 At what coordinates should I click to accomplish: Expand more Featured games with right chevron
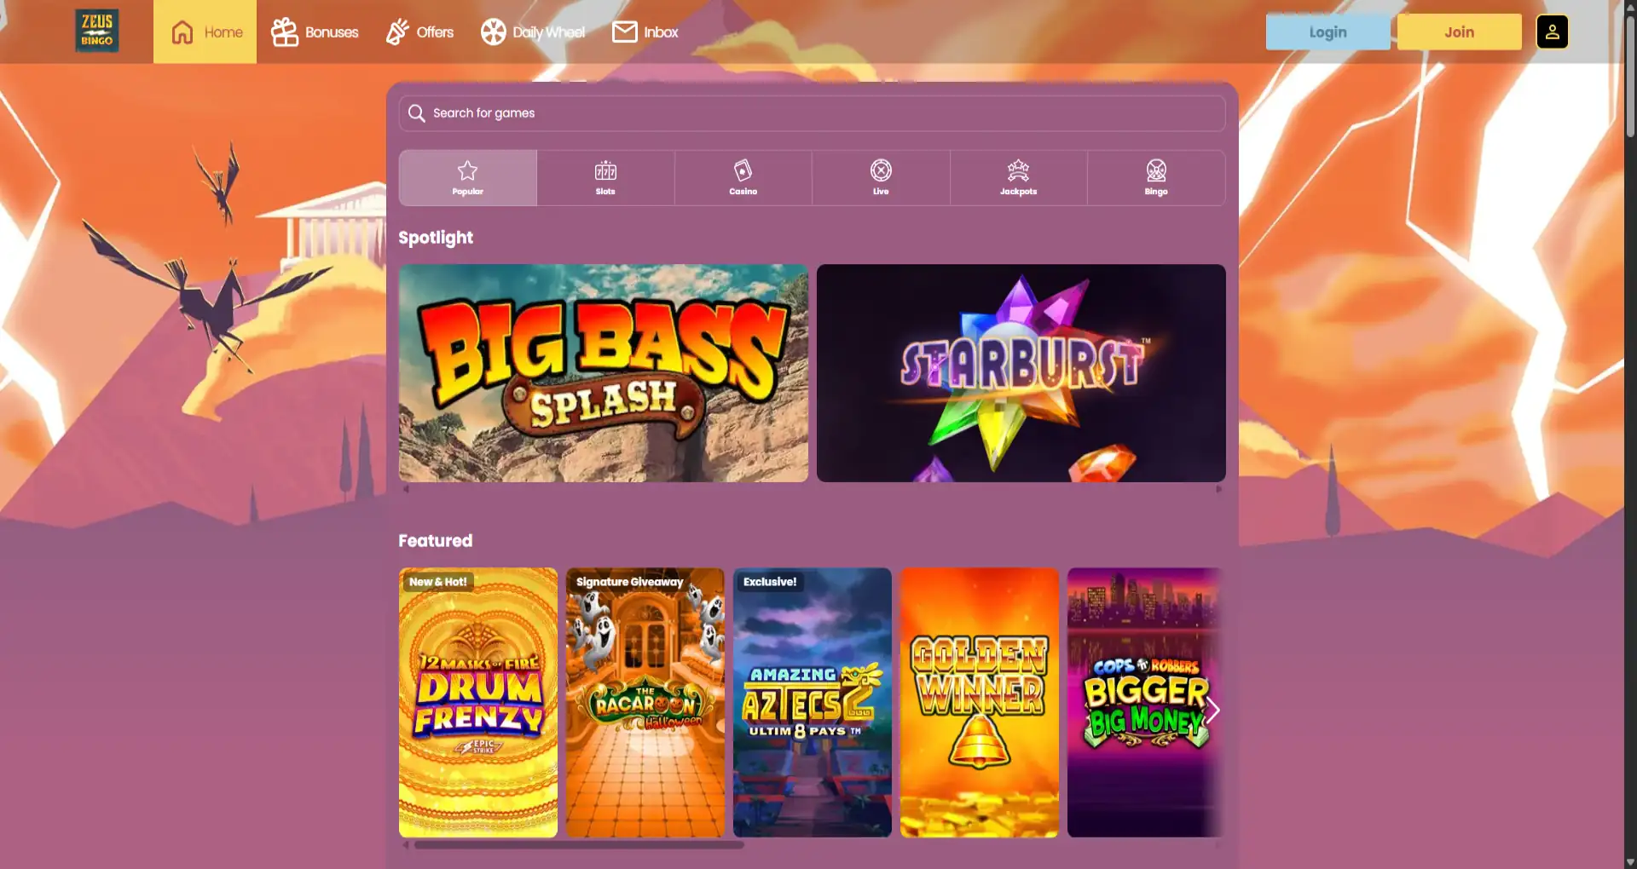1212,710
